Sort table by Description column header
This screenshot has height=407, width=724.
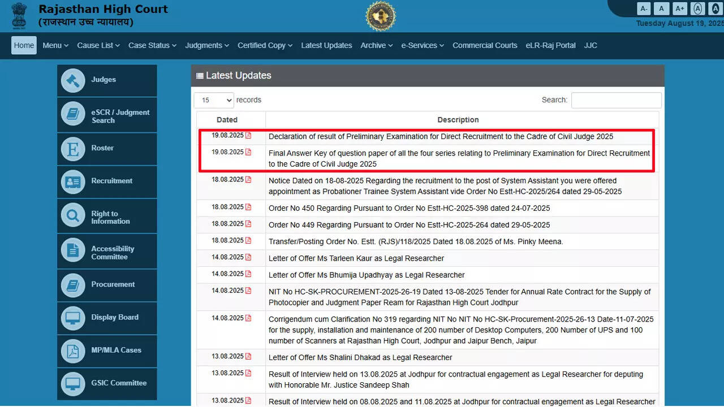click(462, 120)
